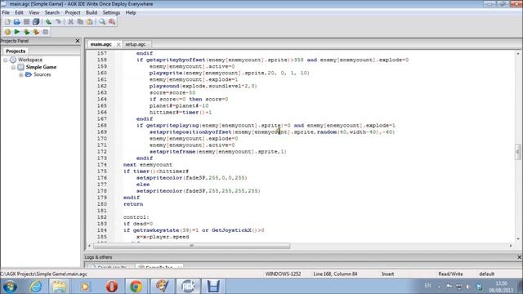Image resolution: width=523 pixels, height=294 pixels.
Task: Click the Insert mode status entry
Action: point(387,274)
